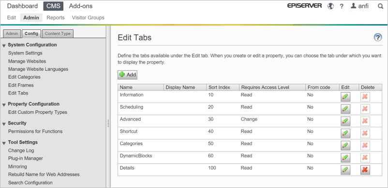
Task: Open Manage Website Languages in sidebar
Action: 38,69
